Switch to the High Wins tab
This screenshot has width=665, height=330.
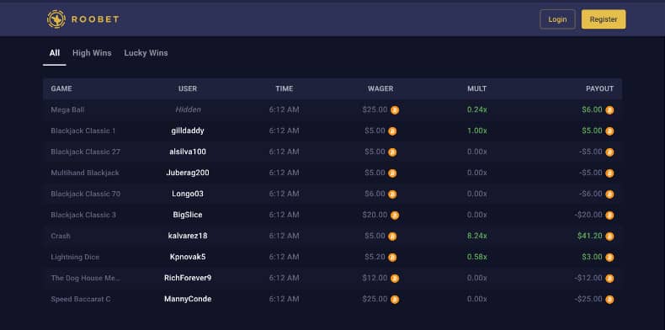pyautogui.click(x=92, y=53)
